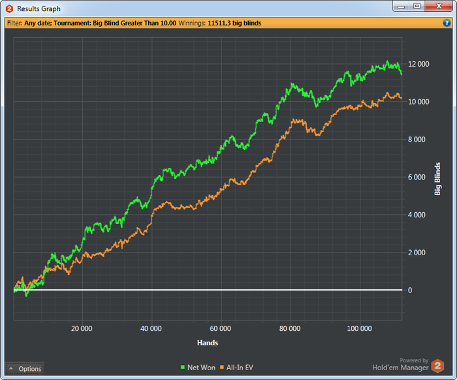Click the 20 000 hands axis label
The height and width of the screenshot is (380, 457).
(82, 328)
